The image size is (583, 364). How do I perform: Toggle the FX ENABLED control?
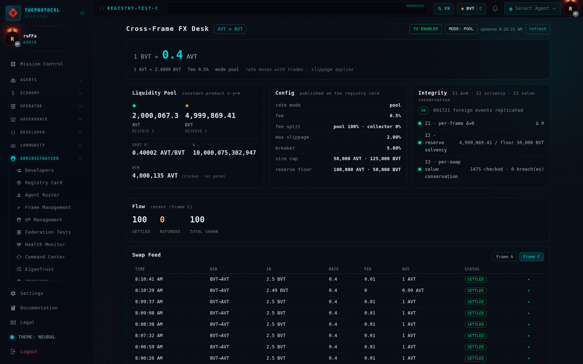point(426,29)
